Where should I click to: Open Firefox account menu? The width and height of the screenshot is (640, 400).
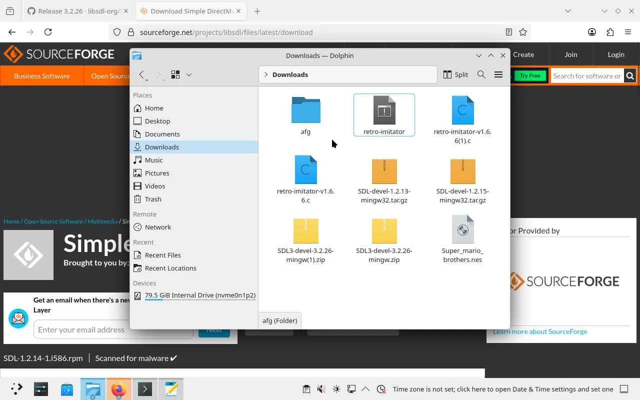click(592, 32)
